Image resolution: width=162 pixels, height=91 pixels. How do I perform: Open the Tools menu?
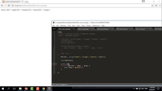[83, 26]
